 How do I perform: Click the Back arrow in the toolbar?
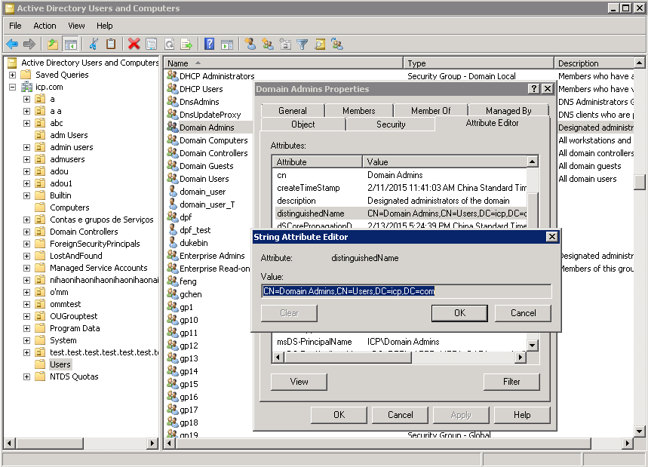12,44
